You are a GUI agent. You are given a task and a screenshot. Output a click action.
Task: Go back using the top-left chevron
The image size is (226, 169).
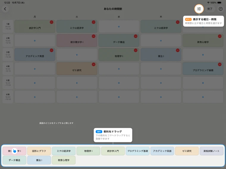[5, 9]
